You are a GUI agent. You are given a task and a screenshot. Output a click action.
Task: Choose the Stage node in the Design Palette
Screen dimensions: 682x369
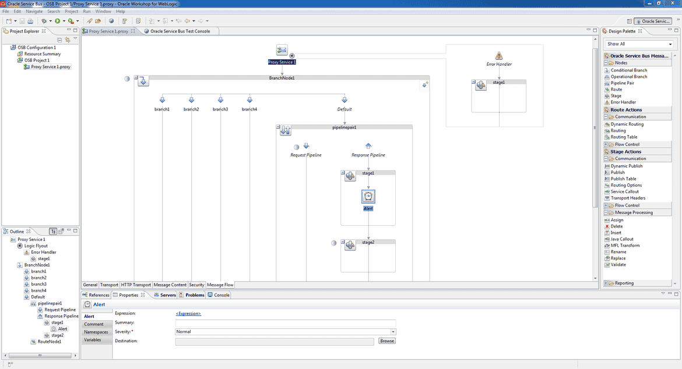pyautogui.click(x=616, y=96)
